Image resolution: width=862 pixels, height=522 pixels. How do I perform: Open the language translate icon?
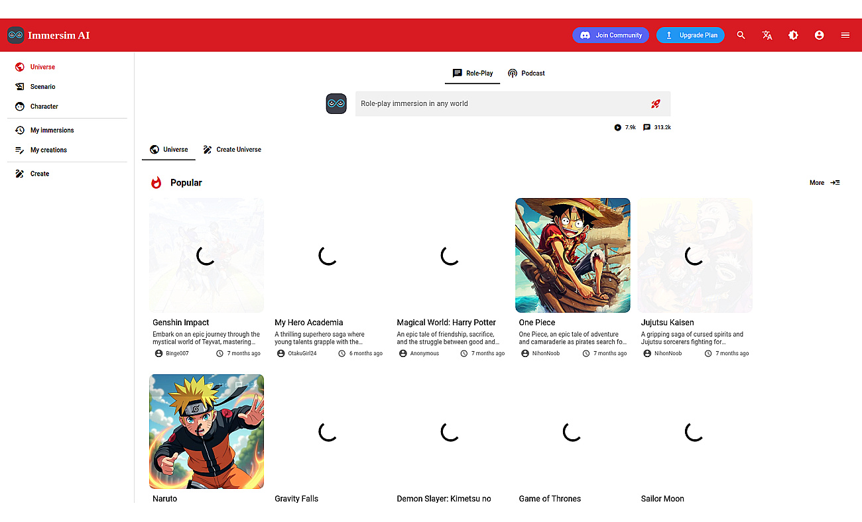(767, 35)
